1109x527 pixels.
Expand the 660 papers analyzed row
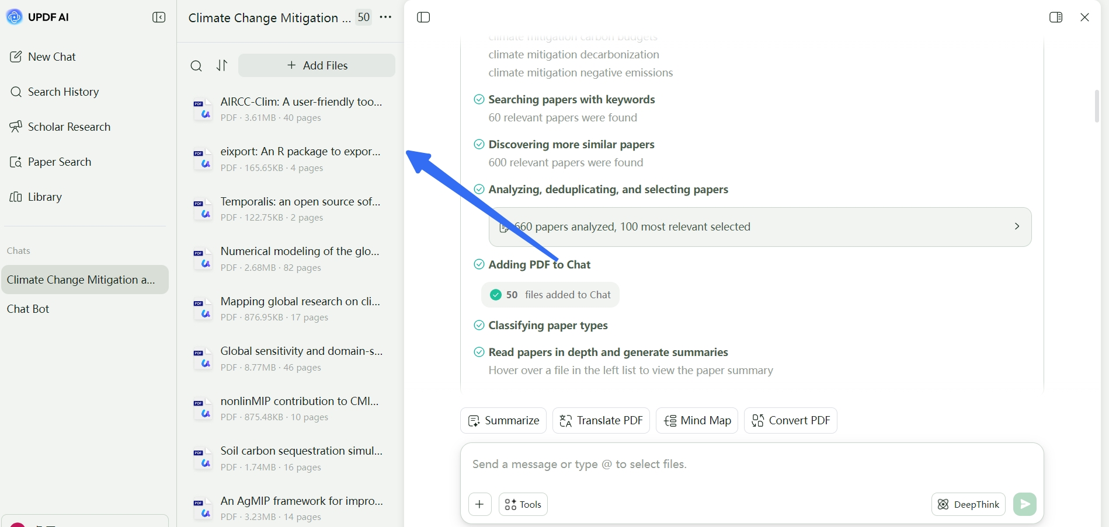tap(760, 227)
